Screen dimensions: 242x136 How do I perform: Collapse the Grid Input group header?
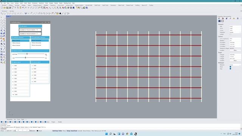30,26
